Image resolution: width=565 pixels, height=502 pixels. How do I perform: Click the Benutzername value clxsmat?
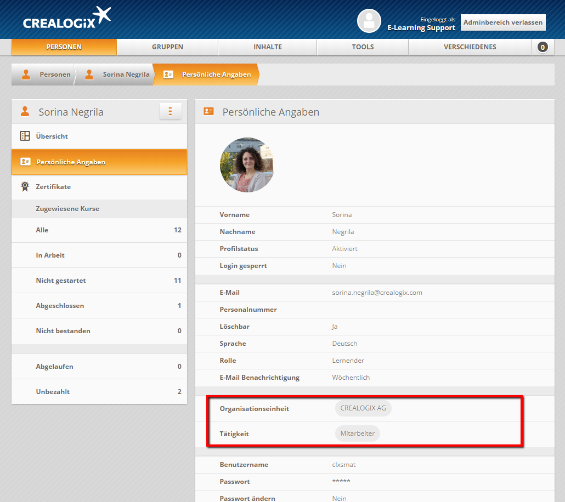344,465
